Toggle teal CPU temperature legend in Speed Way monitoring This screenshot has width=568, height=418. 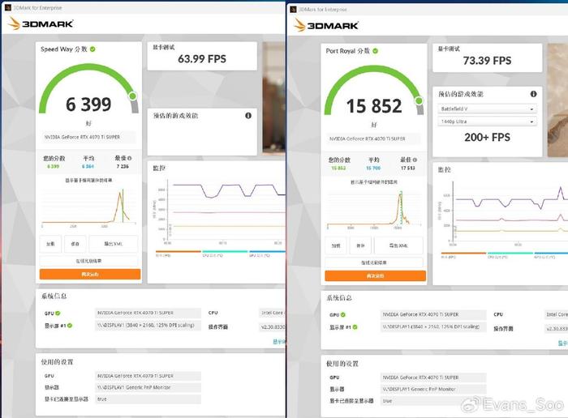tap(225, 253)
